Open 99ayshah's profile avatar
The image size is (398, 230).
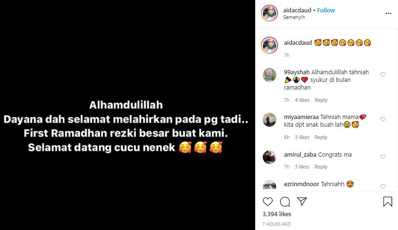(269, 75)
